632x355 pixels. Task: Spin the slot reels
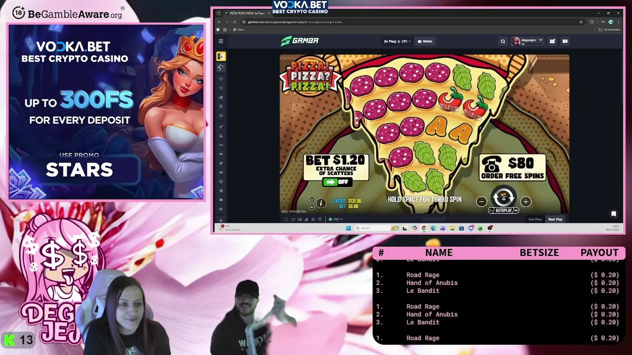504,197
